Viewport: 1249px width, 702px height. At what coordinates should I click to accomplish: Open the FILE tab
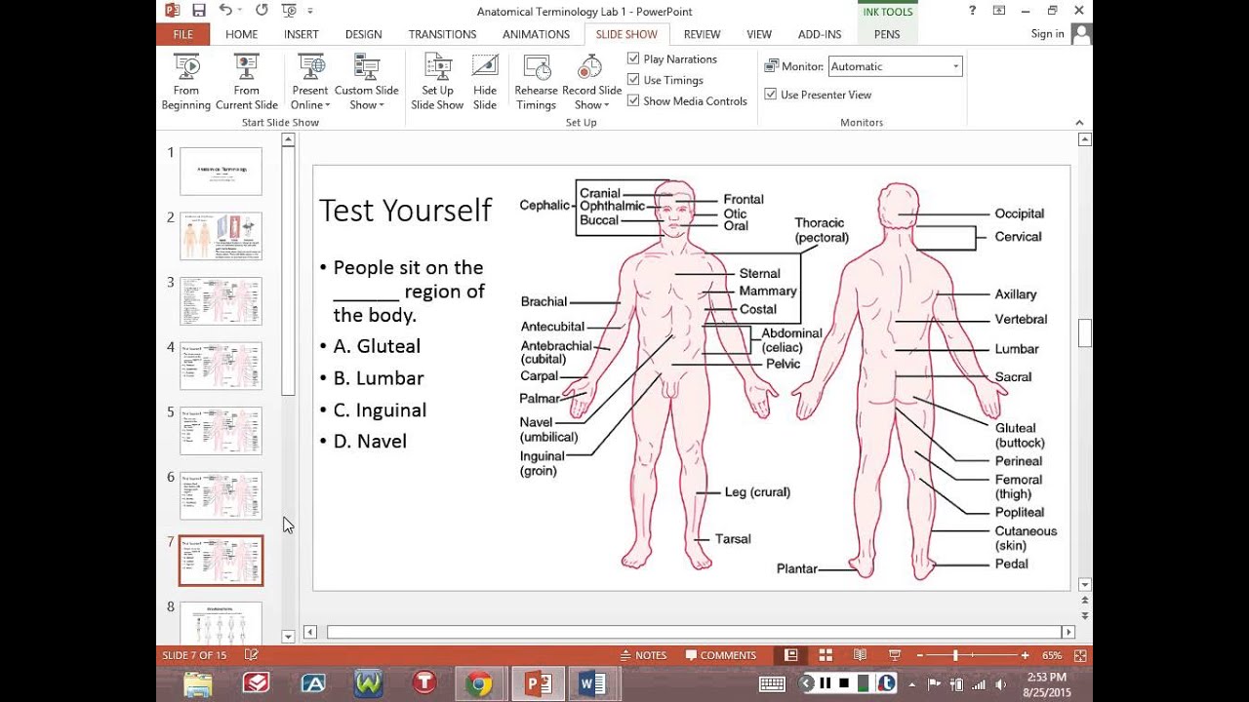182,34
